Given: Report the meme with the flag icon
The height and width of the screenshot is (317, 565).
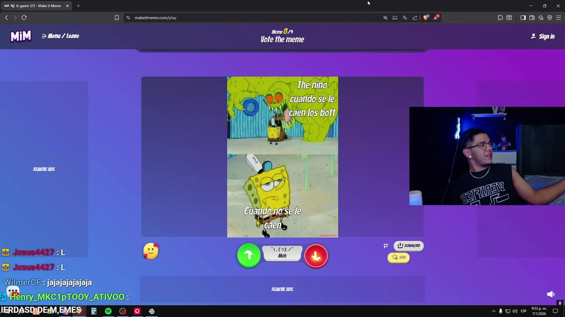Looking at the screenshot, I should [x=386, y=246].
